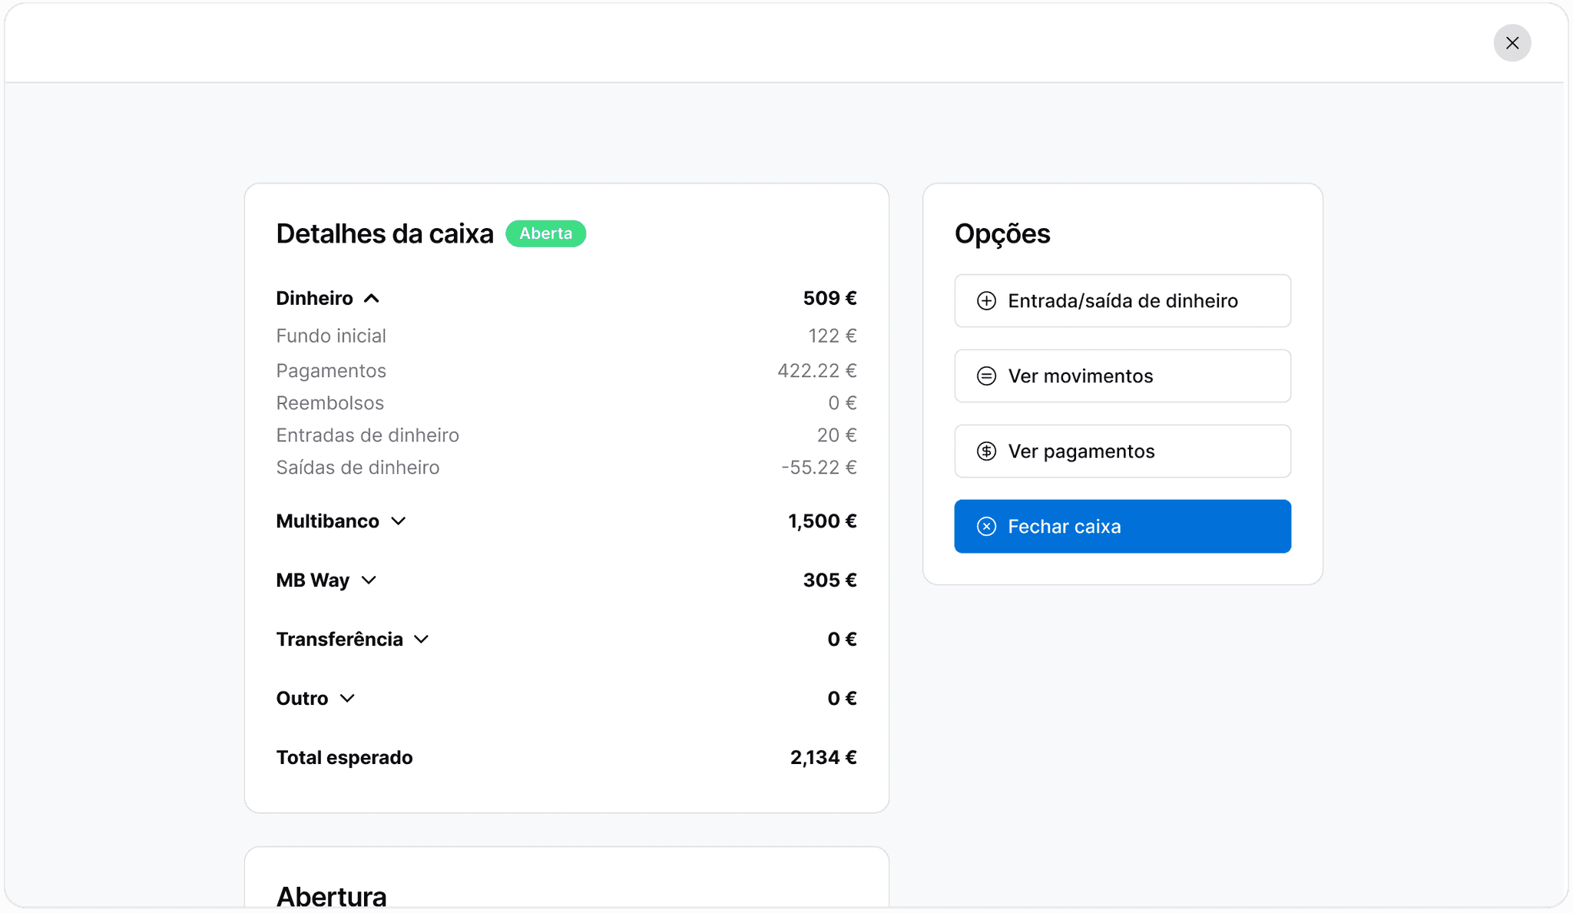Viewport: 1573px width, 913px height.
Task: Click the Opções heading
Action: point(1002,234)
